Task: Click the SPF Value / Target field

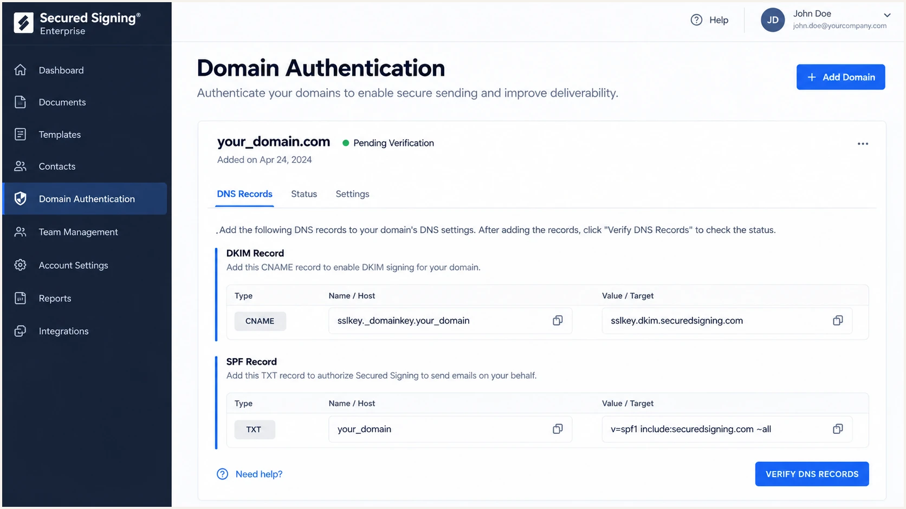Action: [727, 429]
